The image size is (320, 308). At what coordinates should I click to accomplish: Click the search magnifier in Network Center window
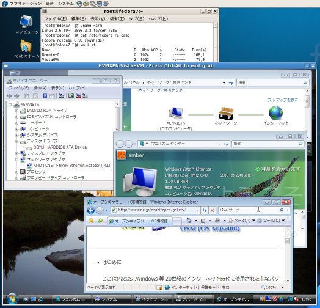(305, 82)
